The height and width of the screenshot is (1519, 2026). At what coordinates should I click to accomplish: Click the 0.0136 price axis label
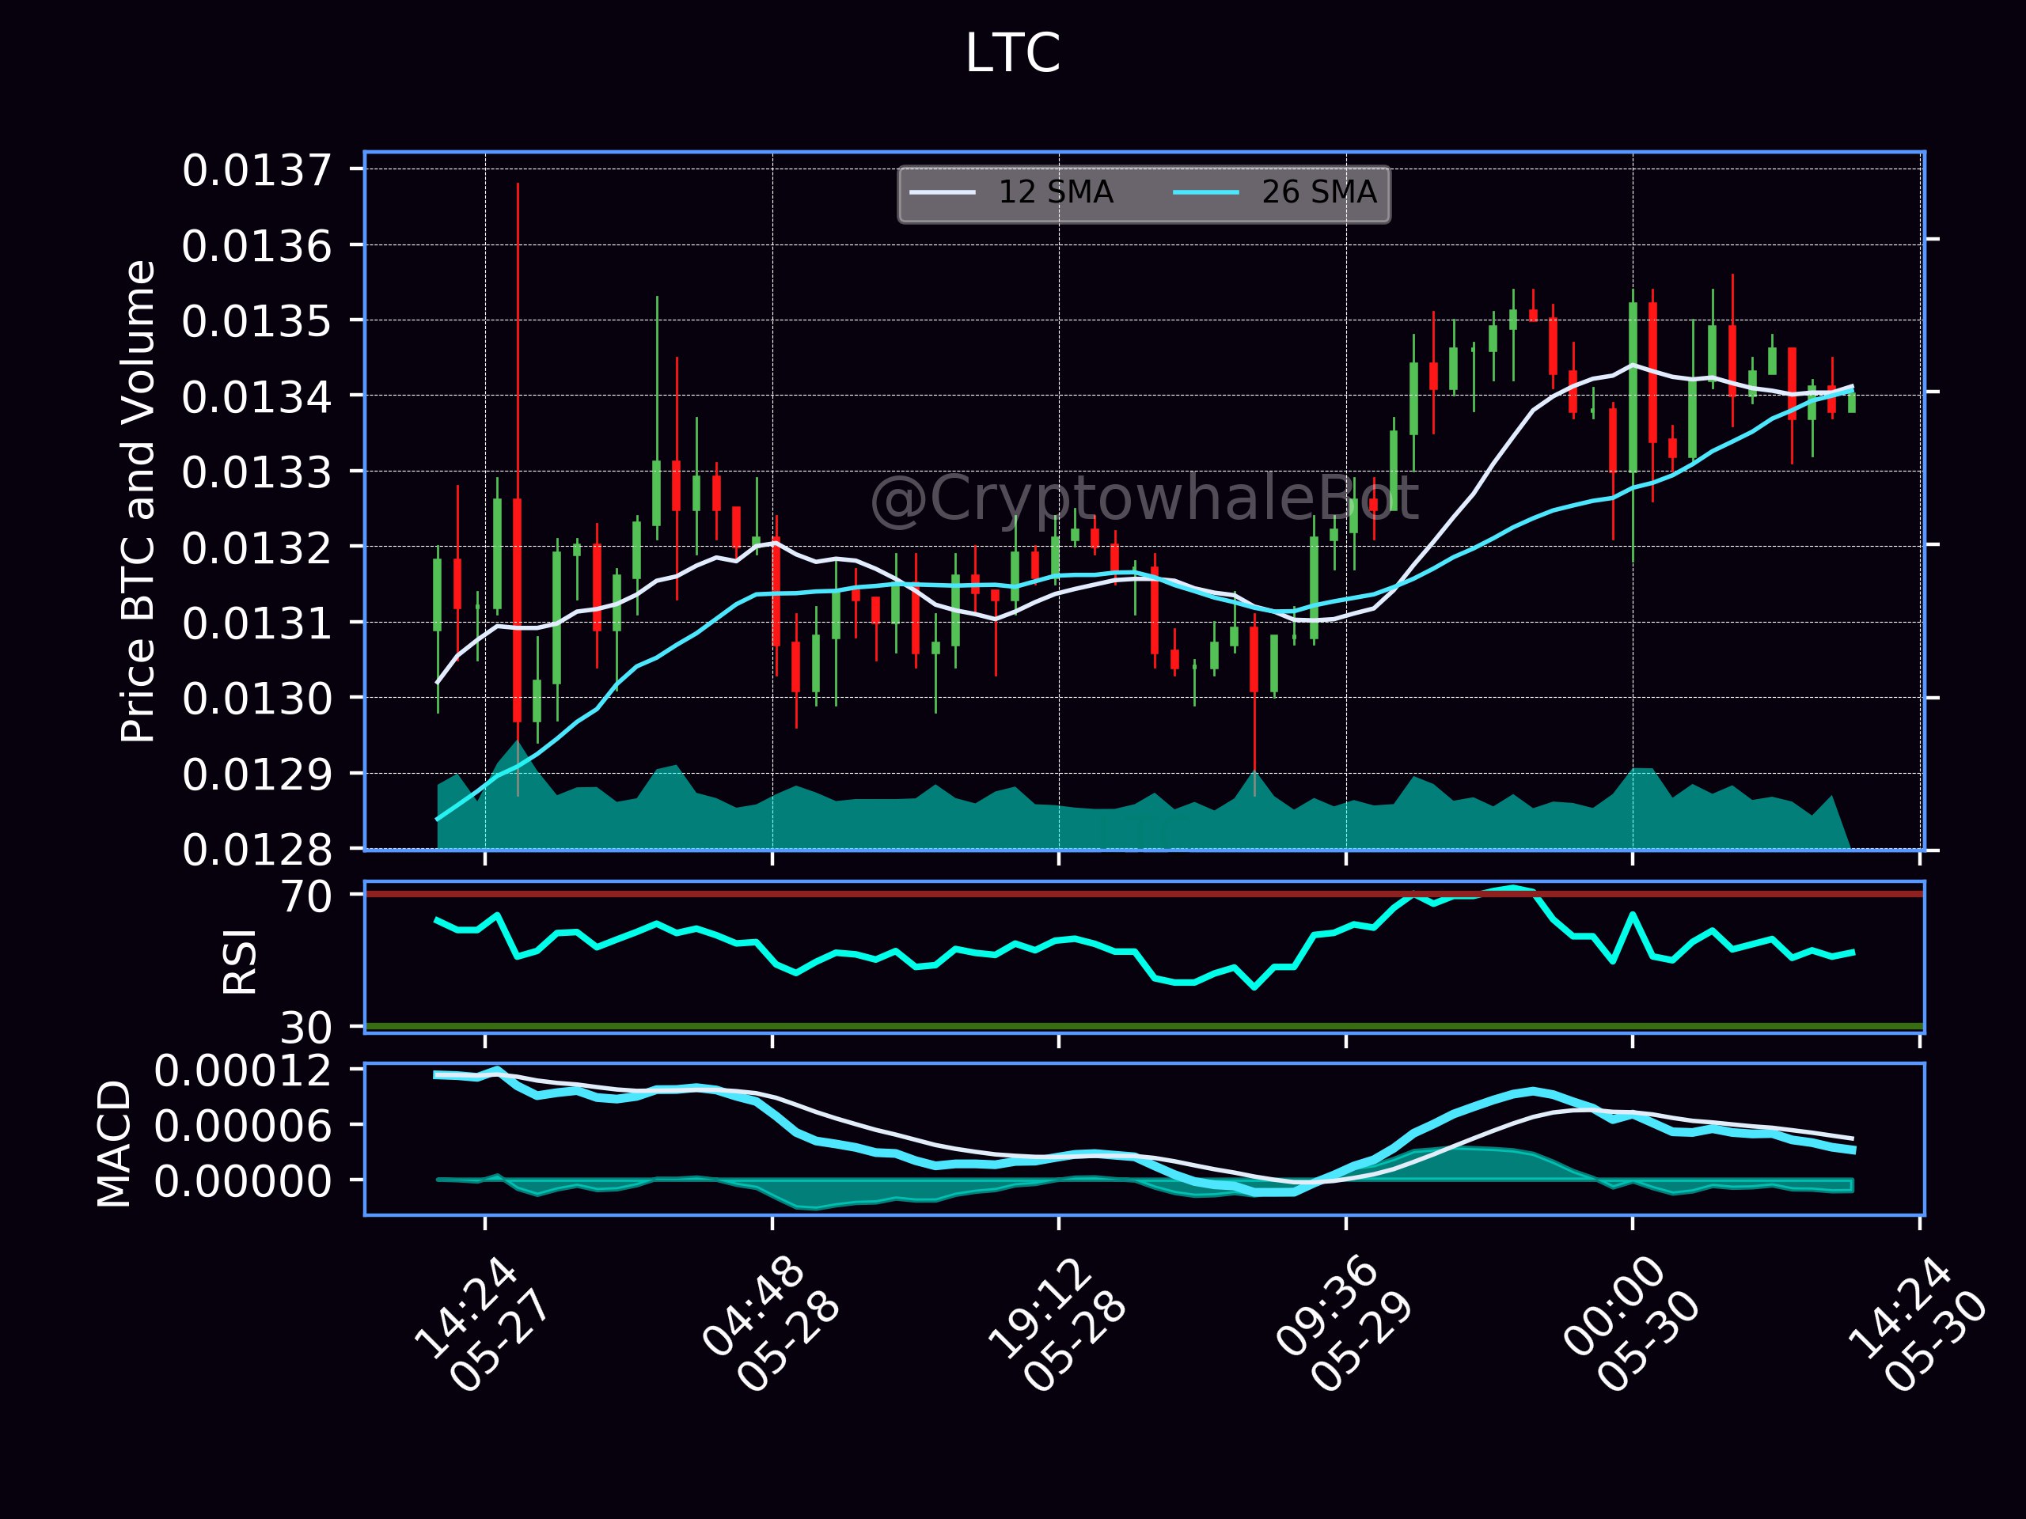(256, 246)
